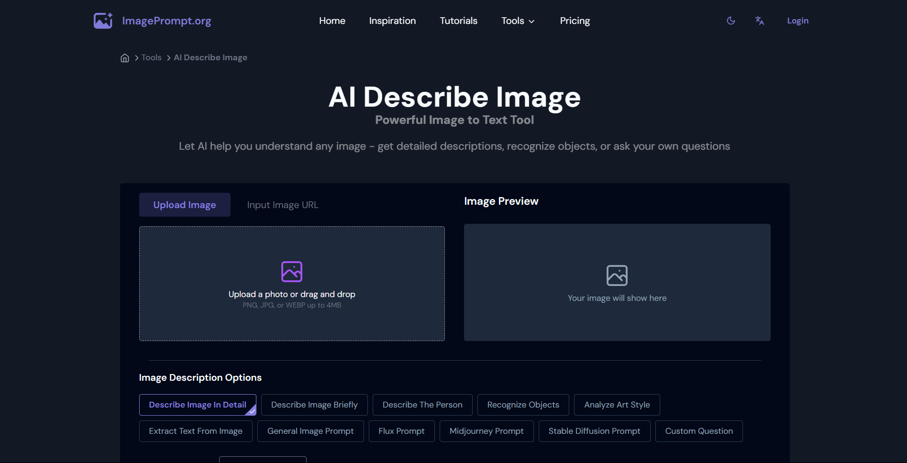This screenshot has height=463, width=907.
Task: Expand the Tools dropdown menu
Action: click(518, 21)
